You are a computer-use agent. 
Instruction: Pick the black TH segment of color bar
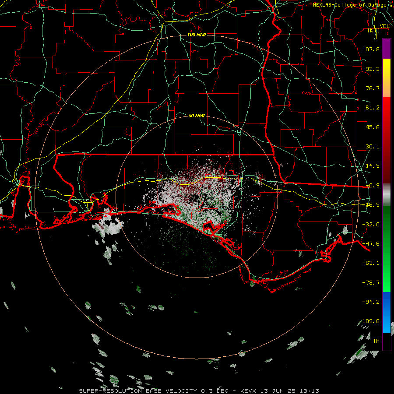coord(387,341)
